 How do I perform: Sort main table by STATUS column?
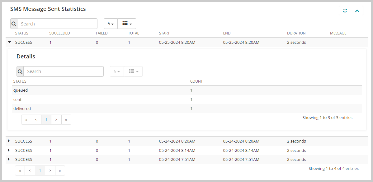tap(22, 33)
